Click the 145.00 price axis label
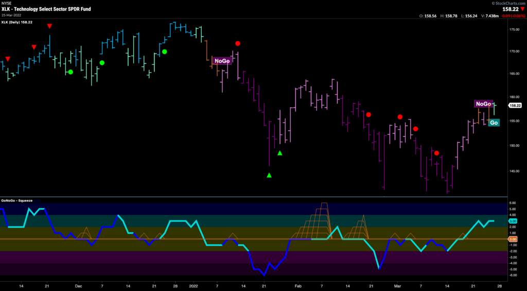This screenshot has width=527, height=291. click(x=515, y=171)
